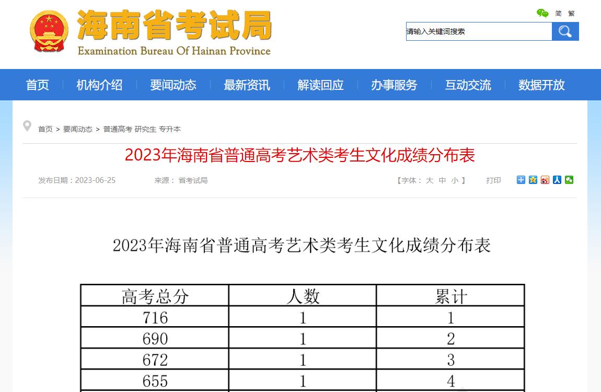Click the 海南省考试局 site title
601x392 pixels.
[x=175, y=25]
